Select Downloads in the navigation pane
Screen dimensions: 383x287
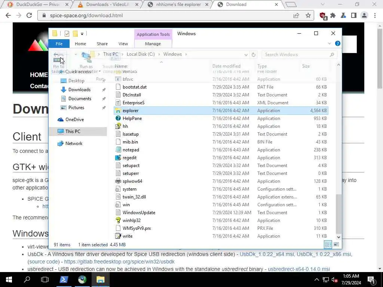tap(79, 90)
